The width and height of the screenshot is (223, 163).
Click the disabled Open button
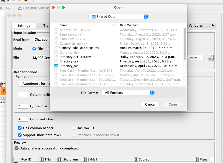173,105
